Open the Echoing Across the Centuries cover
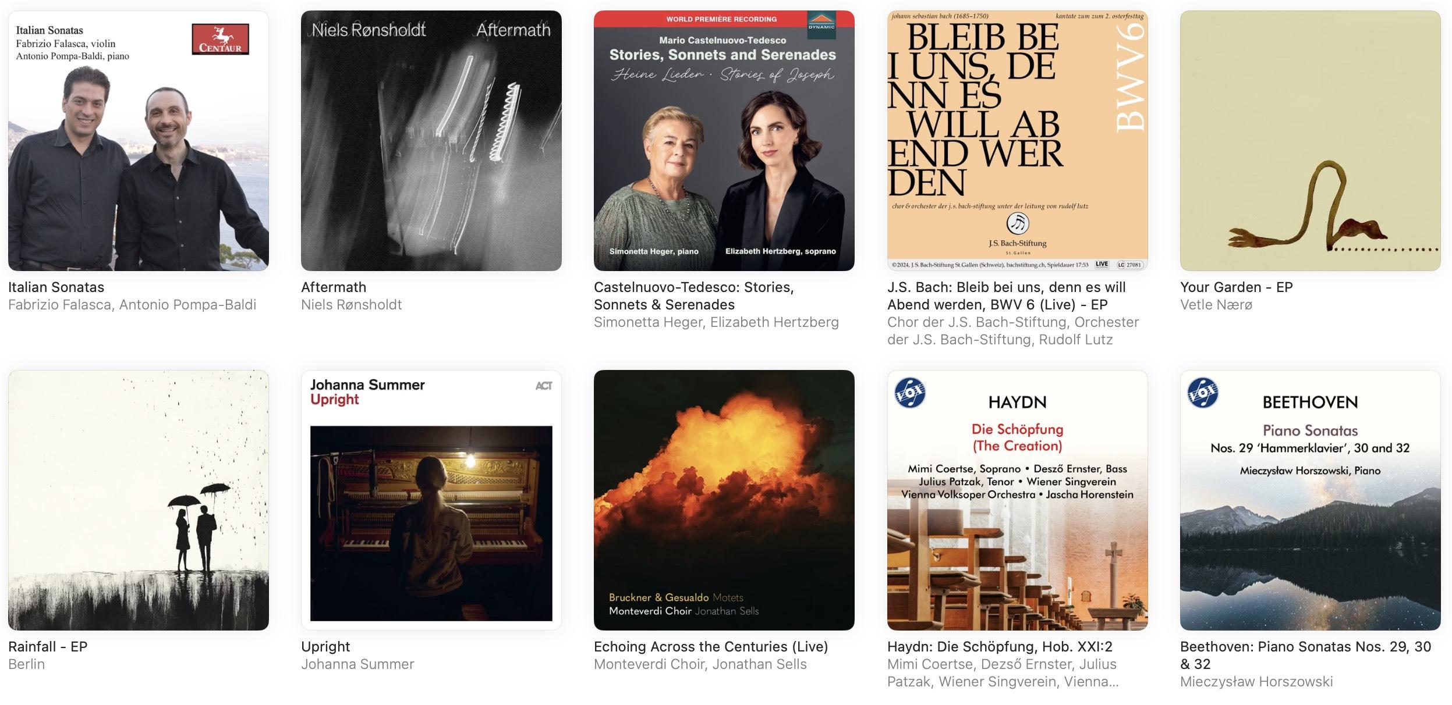Image resolution: width=1452 pixels, height=705 pixels. (x=724, y=500)
